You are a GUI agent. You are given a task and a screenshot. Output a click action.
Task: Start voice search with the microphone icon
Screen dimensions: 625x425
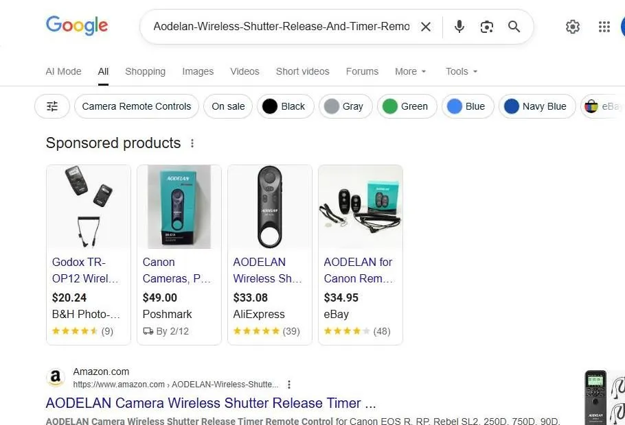459,27
